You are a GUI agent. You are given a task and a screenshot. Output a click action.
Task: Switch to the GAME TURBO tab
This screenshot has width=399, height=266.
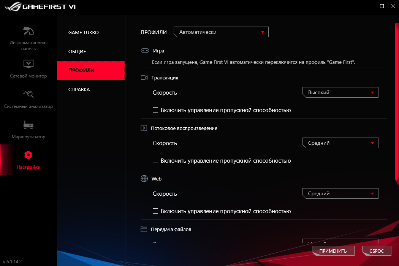click(83, 32)
